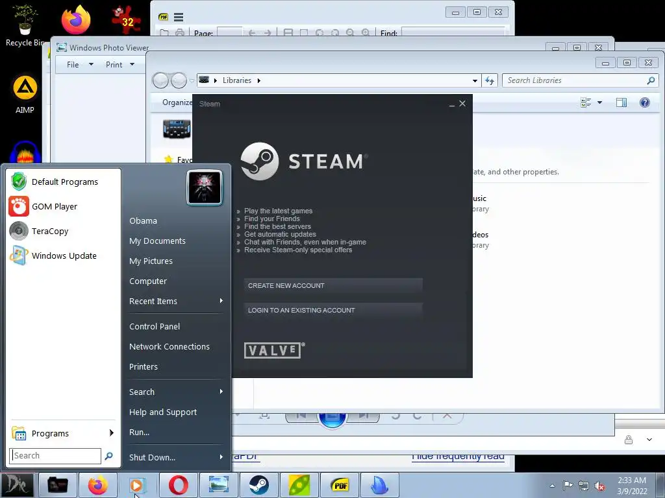Open Printers from Start menu
This screenshot has height=498, width=665.
pyautogui.click(x=143, y=367)
